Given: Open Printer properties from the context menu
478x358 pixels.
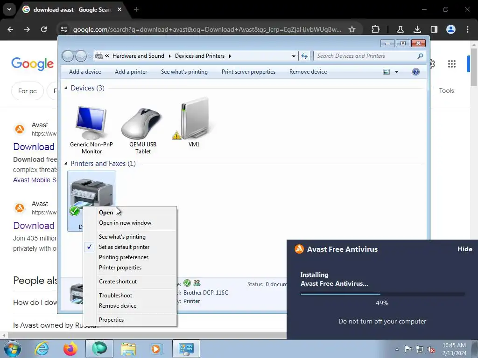Looking at the screenshot, I should click(120, 268).
